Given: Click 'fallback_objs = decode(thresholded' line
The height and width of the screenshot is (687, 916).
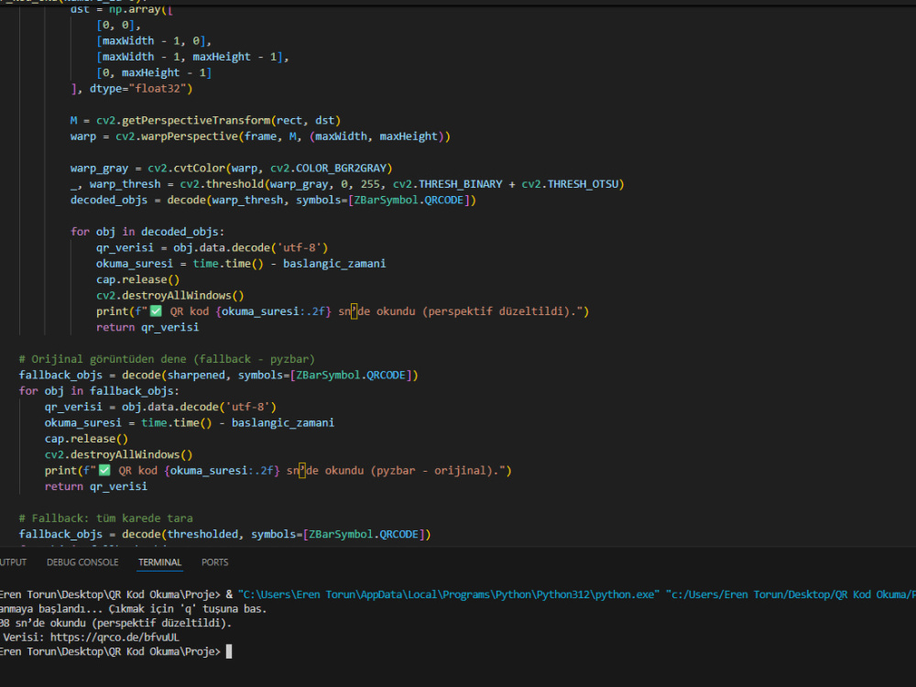Looking at the screenshot, I should coord(225,534).
